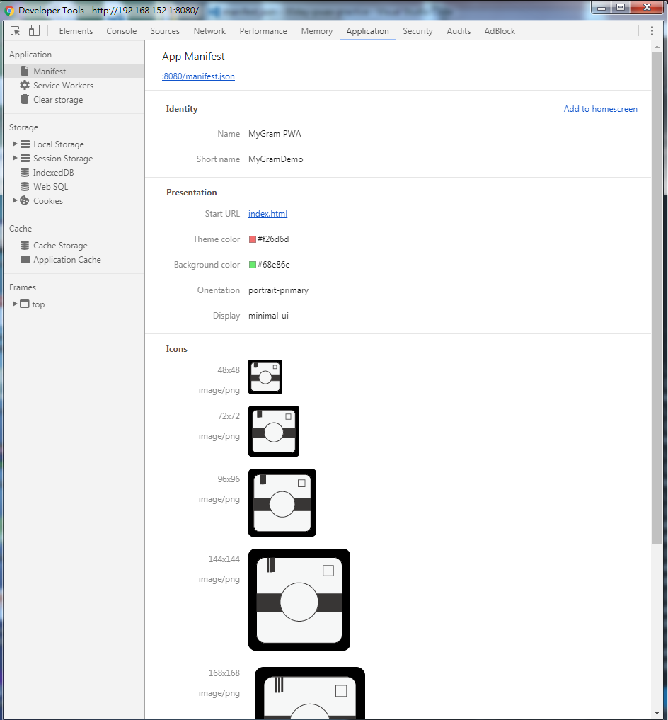Click the App Manifest heading
Screen dimensions: 668x720
[193, 57]
